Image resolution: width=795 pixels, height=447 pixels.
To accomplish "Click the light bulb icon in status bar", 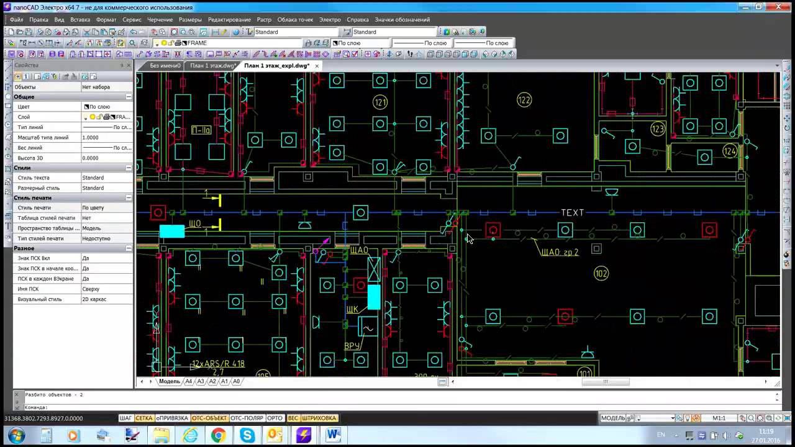I will [x=688, y=418].
